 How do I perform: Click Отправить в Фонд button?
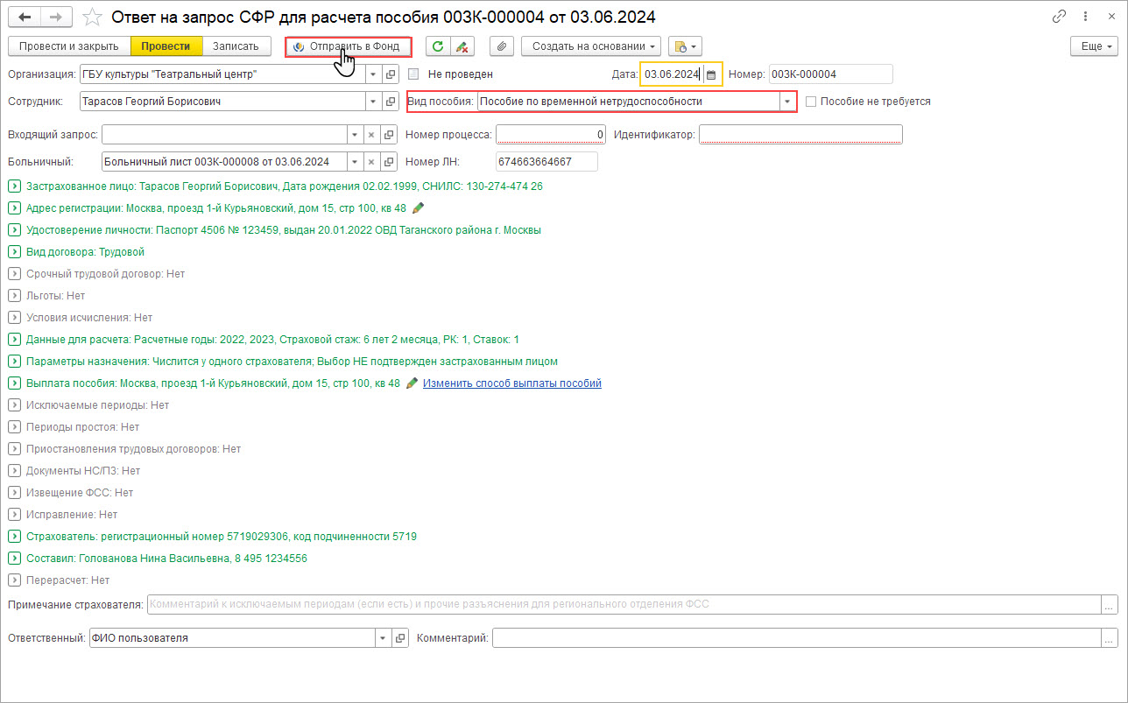tap(349, 46)
